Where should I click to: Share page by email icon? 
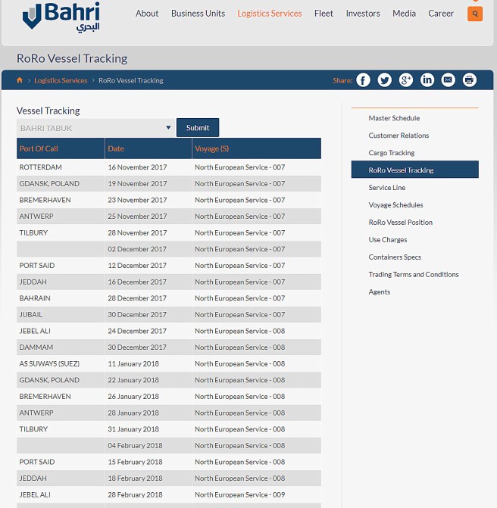(x=449, y=80)
